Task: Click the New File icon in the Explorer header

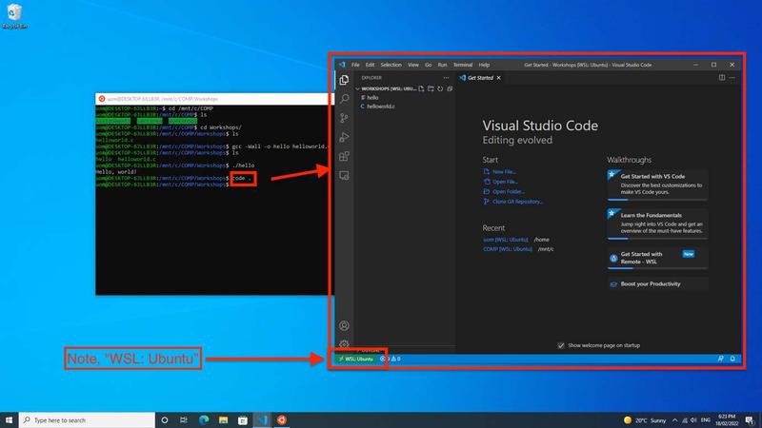Action: click(421, 88)
